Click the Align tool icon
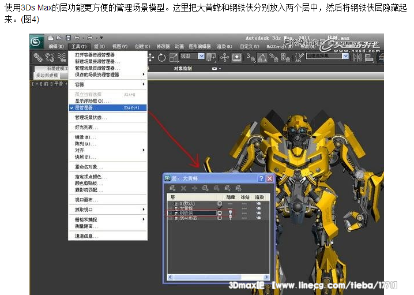The width and height of the screenshot is (414, 295). coord(369,57)
